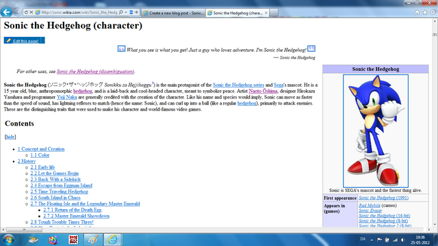The image size is (438, 246).
Task: Open the Sonic the Hedgehog (disambiguation) link
Action: coord(96,71)
